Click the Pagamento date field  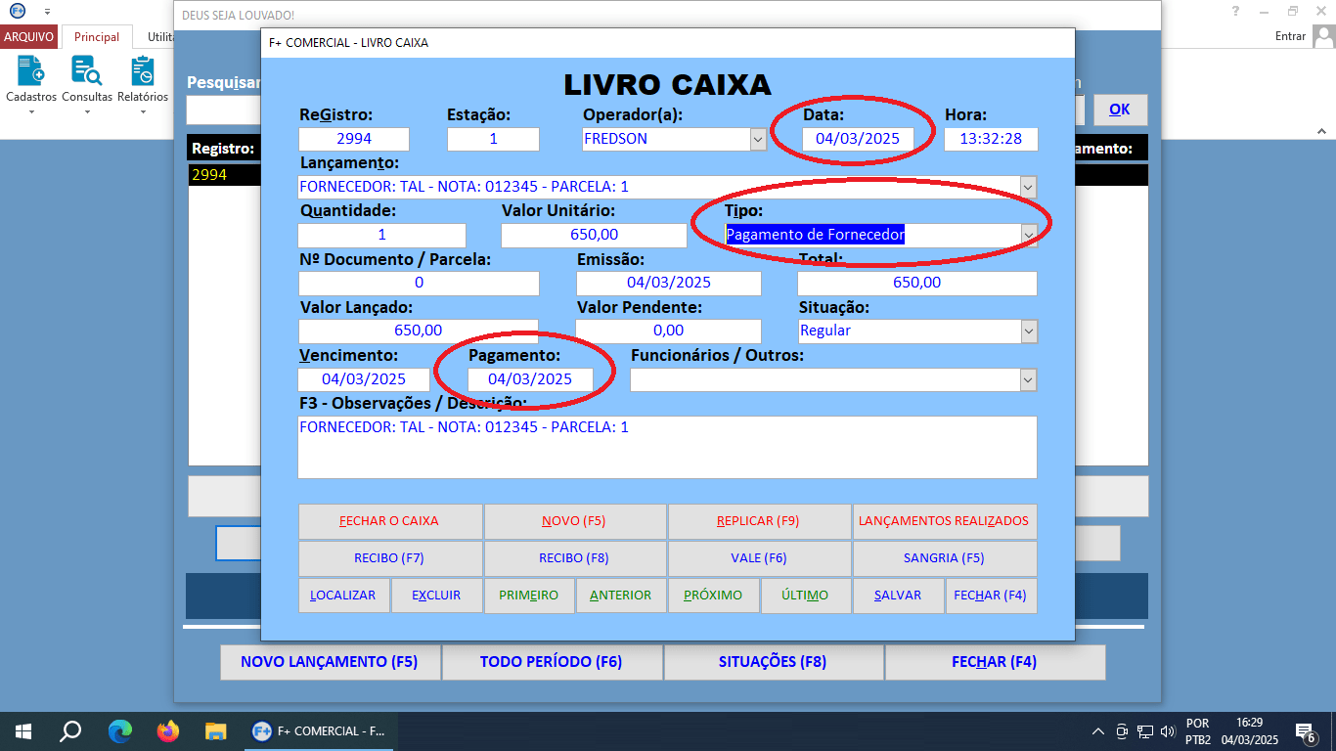[x=530, y=379]
